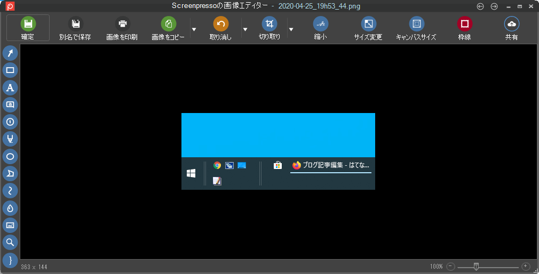Go to the previous image with the left arrow

pyautogui.click(x=480, y=6)
